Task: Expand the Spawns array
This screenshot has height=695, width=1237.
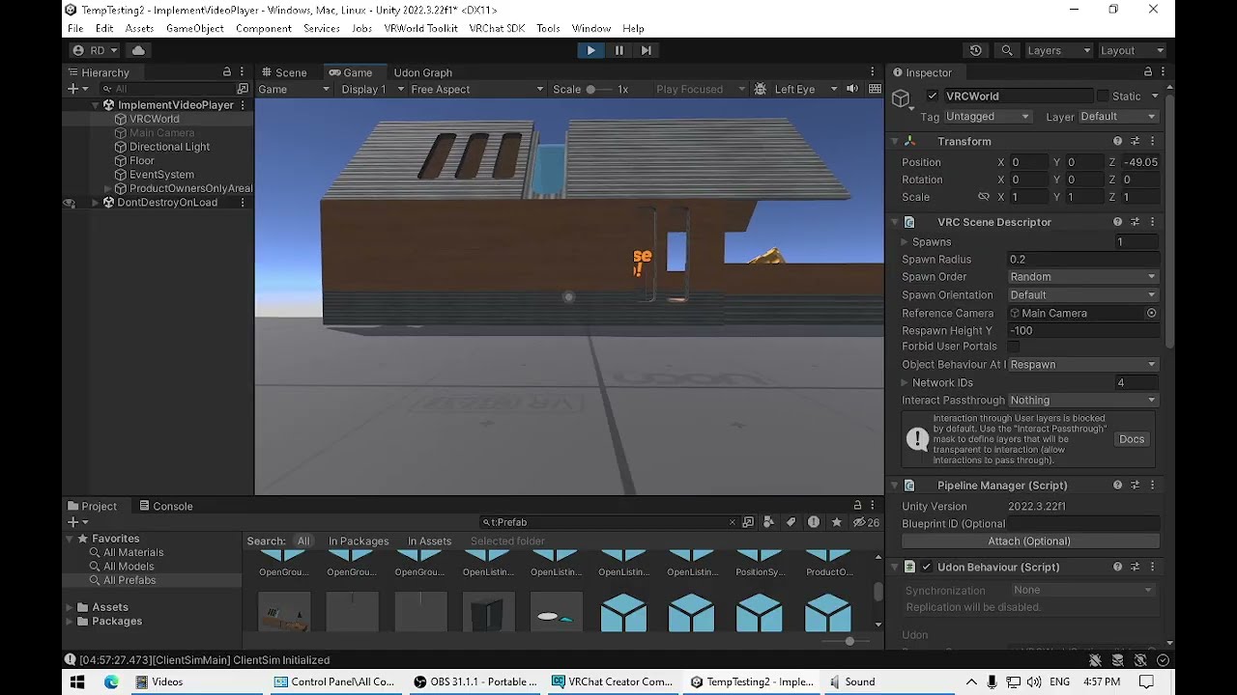Action: coord(905,242)
